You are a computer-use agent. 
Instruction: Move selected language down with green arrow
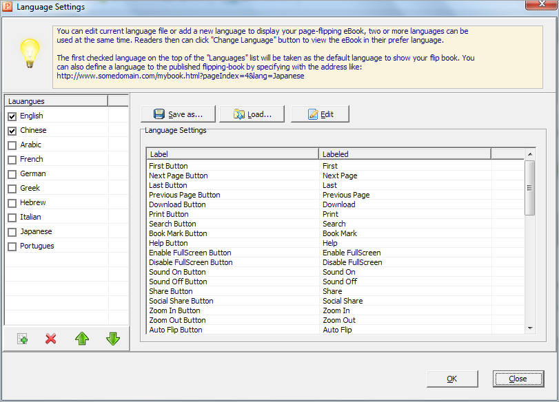[x=112, y=338]
